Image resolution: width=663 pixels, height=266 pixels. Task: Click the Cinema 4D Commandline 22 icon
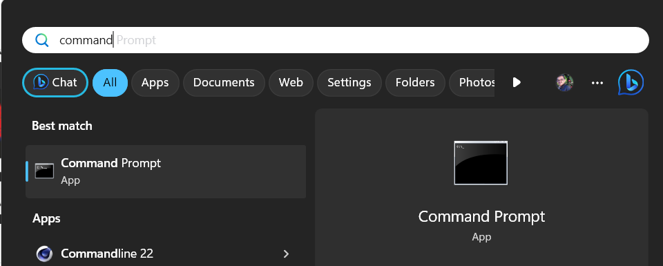[44, 254]
